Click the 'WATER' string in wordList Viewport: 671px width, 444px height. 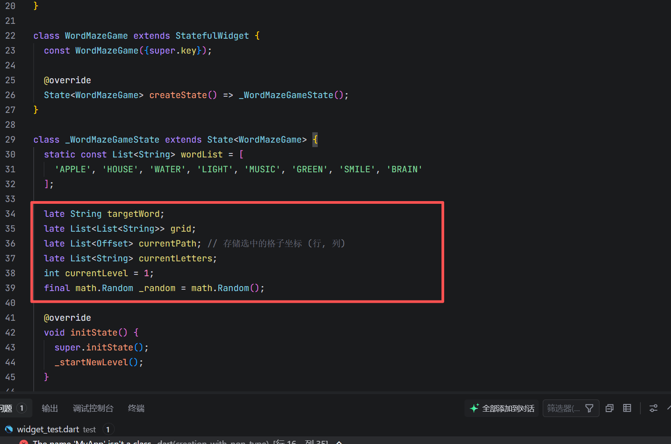167,169
